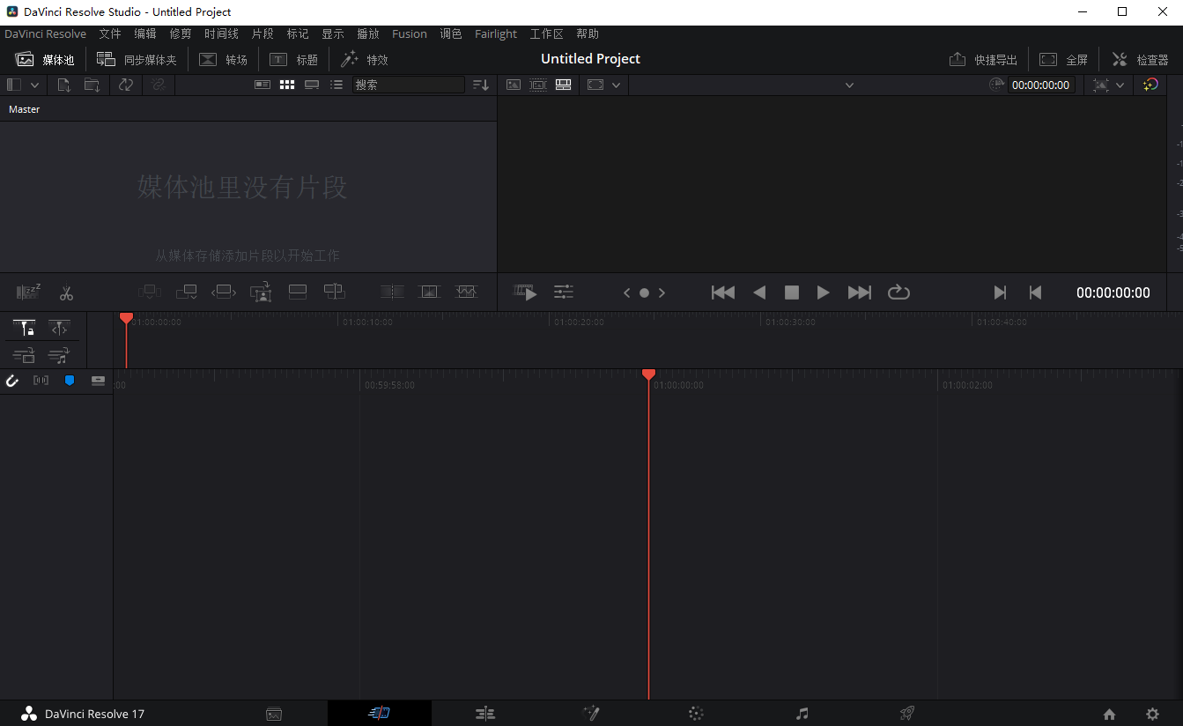Expand the bin list dropdown arrow

pyautogui.click(x=35, y=85)
